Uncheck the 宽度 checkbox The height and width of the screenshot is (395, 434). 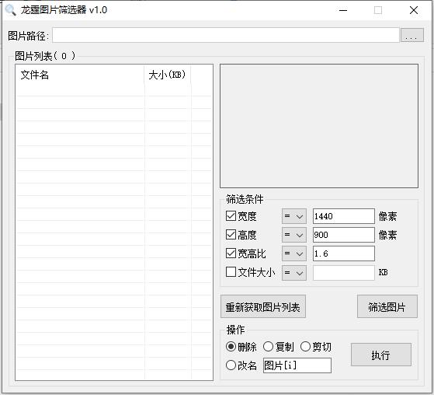(x=231, y=216)
